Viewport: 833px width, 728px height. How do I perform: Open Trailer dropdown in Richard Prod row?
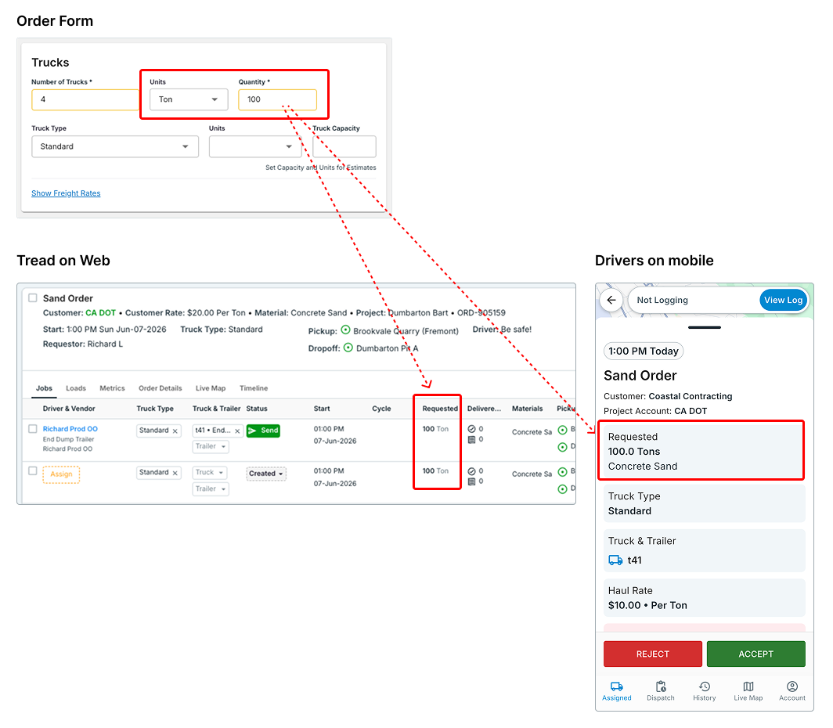211,446
